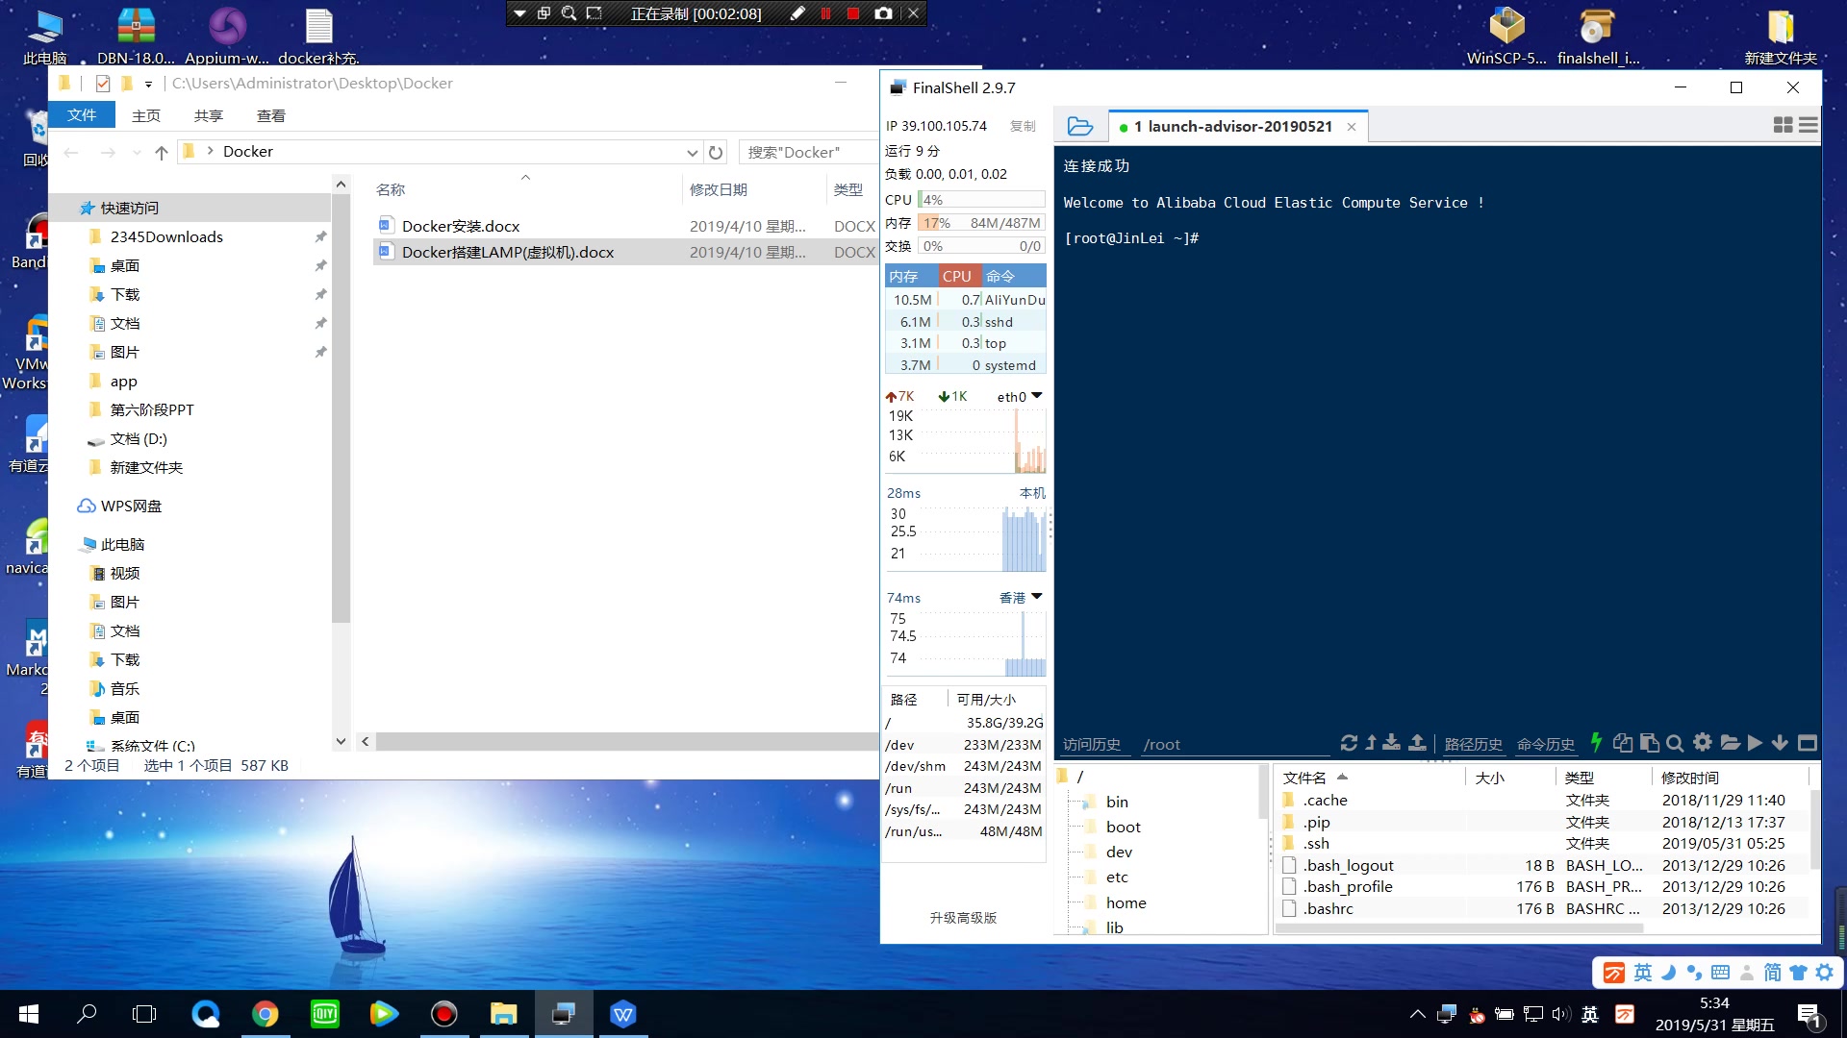Open the 文件 ribbon tab
Screen dimensions: 1847x1038
click(82, 115)
